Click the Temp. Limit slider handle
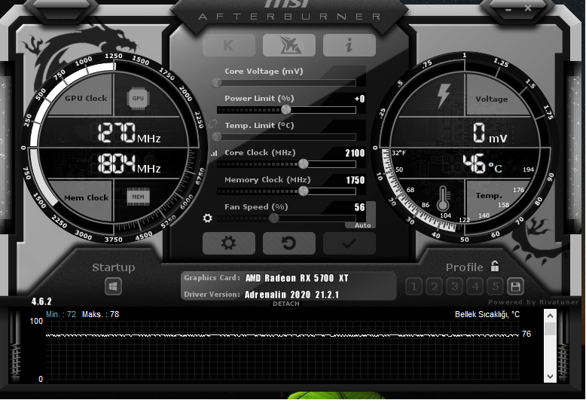The image size is (586, 400). [x=217, y=137]
